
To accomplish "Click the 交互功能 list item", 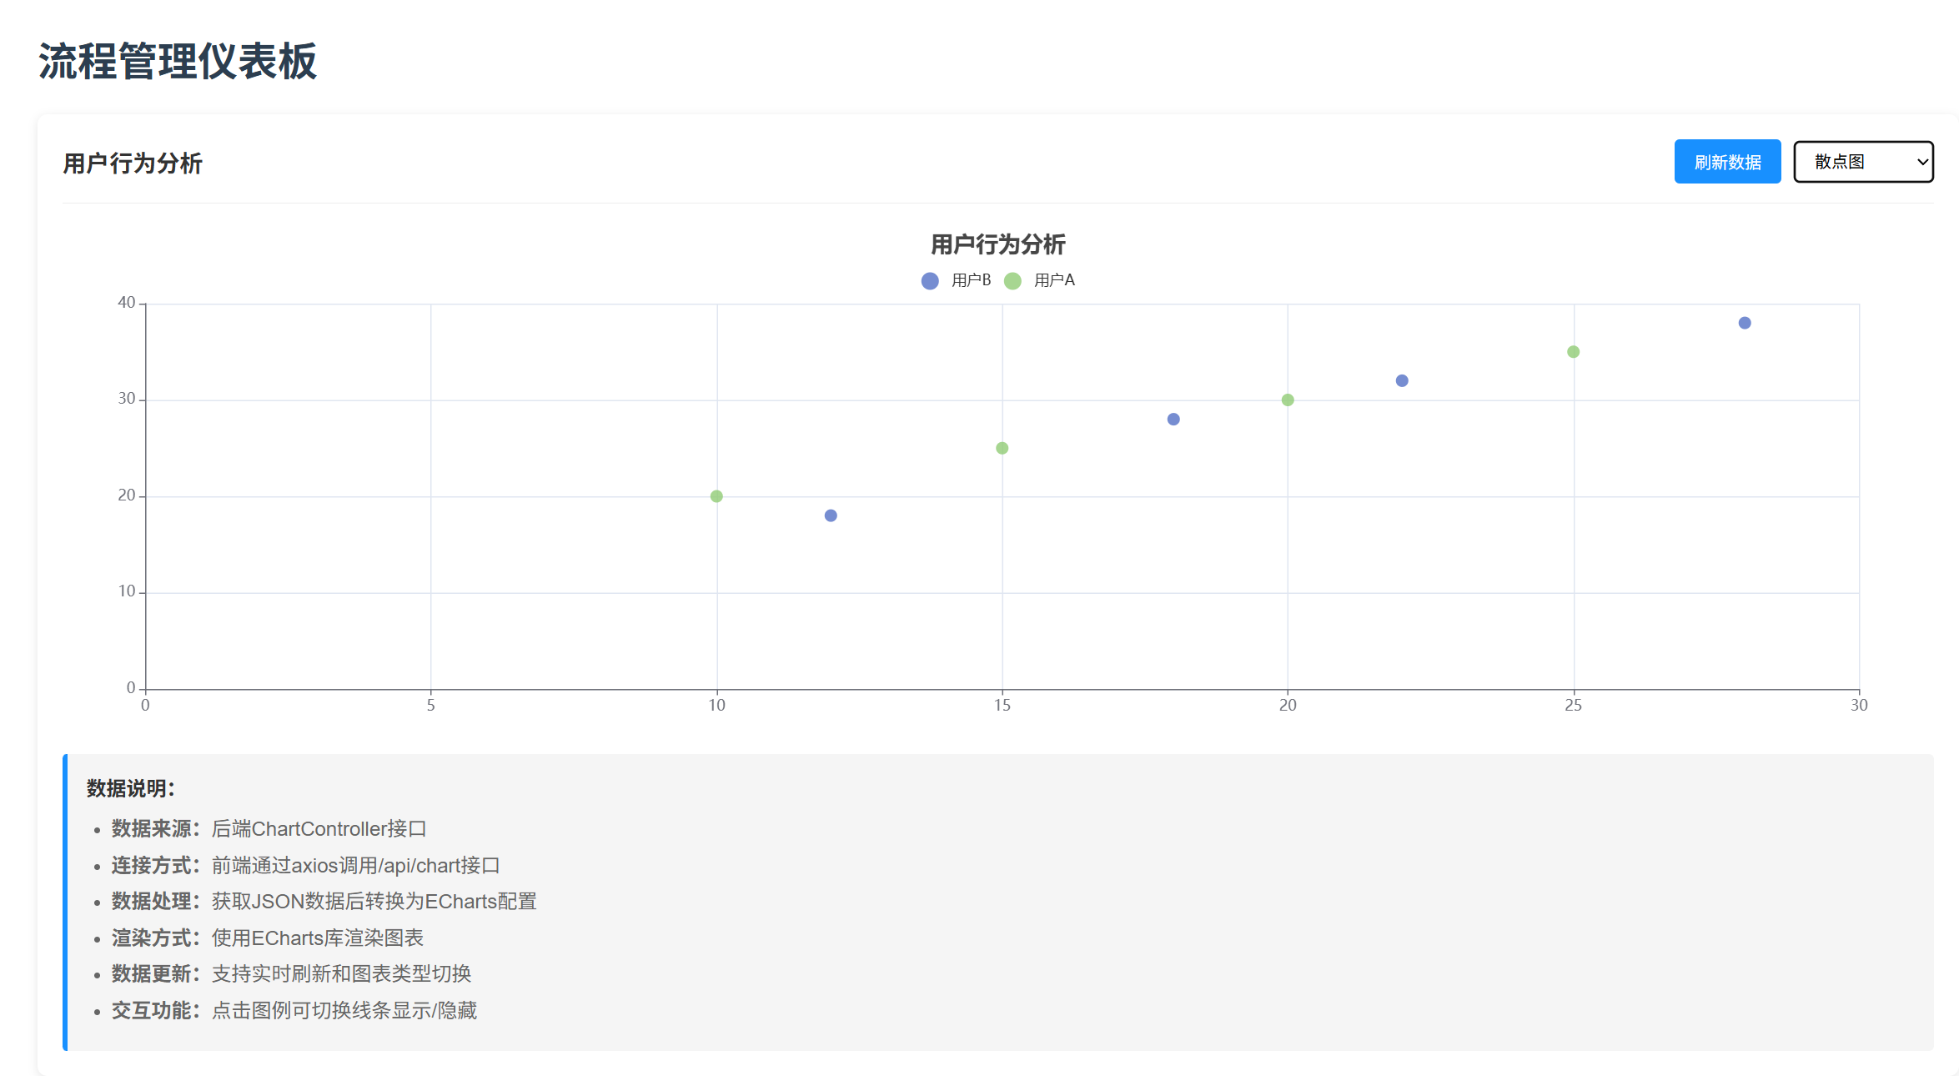I will point(294,1010).
